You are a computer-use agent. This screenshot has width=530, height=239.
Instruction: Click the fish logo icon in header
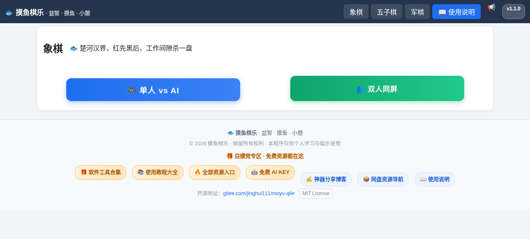pos(9,13)
